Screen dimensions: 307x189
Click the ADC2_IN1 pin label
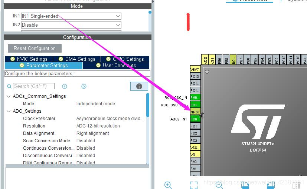click(x=178, y=119)
